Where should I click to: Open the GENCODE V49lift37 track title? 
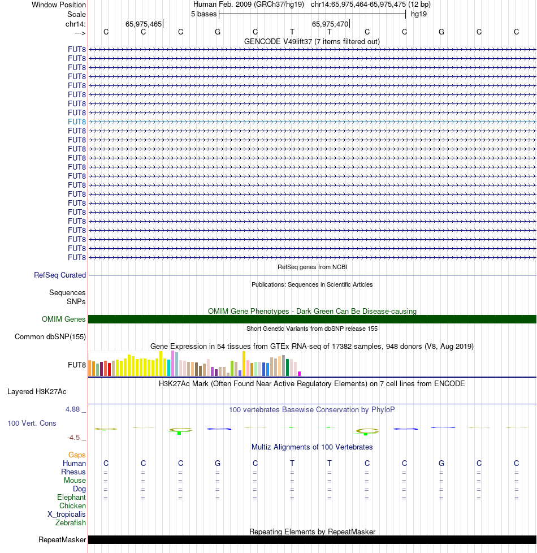312,42
